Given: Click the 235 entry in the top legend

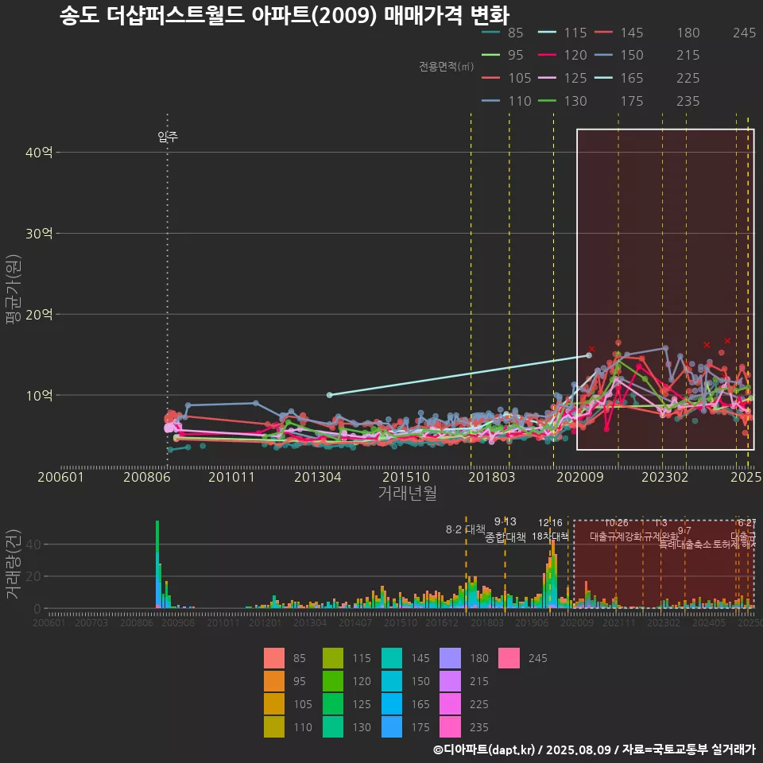Looking at the screenshot, I should tap(688, 101).
